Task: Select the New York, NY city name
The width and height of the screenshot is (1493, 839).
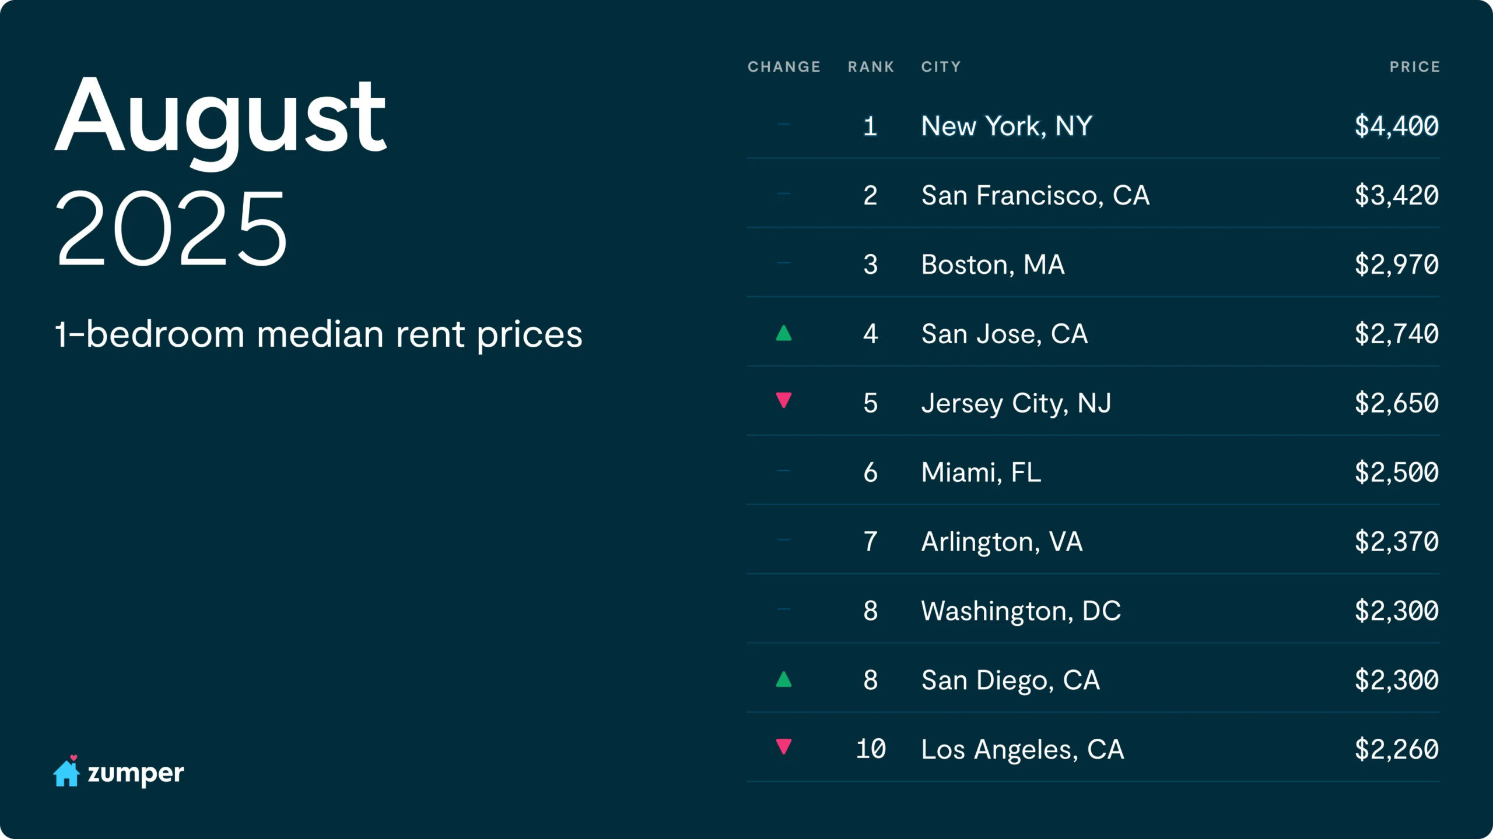Action: pyautogui.click(x=1007, y=126)
